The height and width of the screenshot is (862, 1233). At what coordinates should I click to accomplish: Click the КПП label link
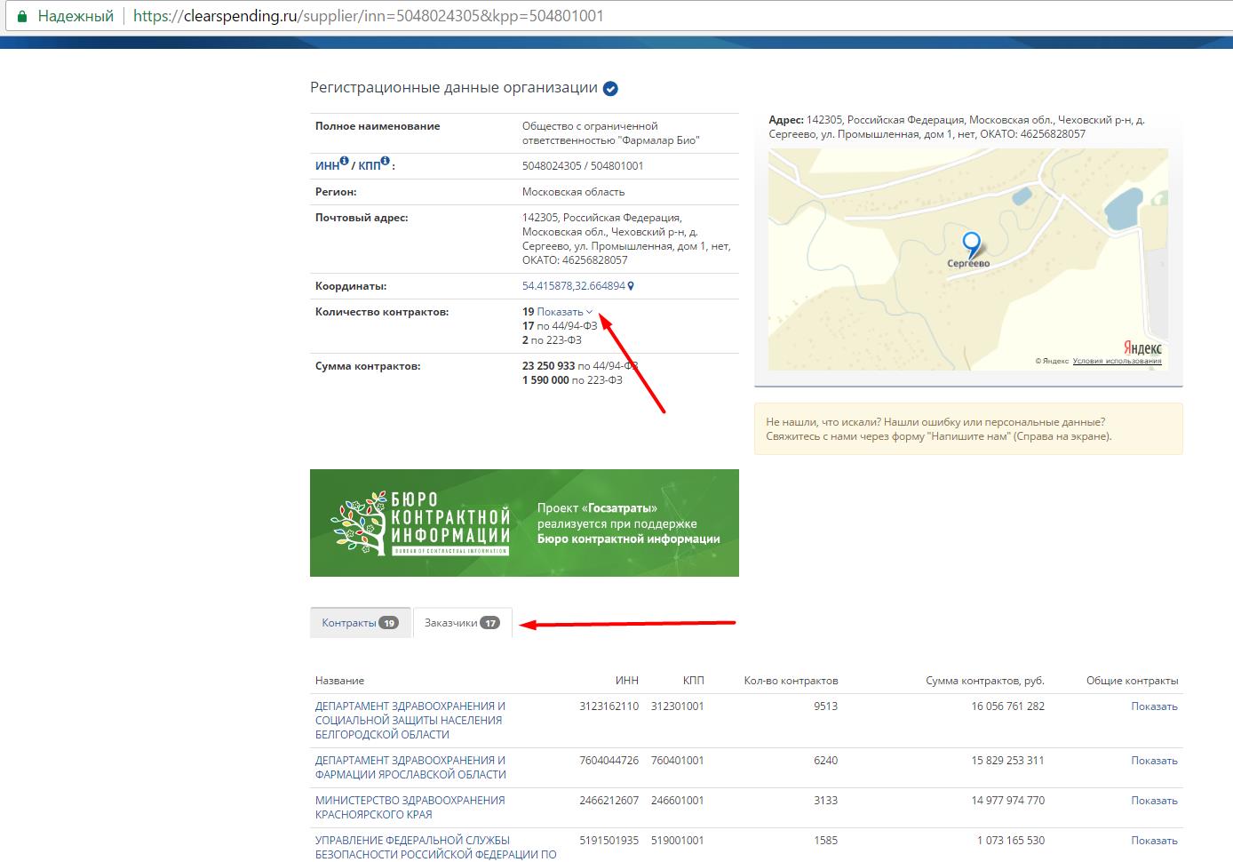(369, 166)
